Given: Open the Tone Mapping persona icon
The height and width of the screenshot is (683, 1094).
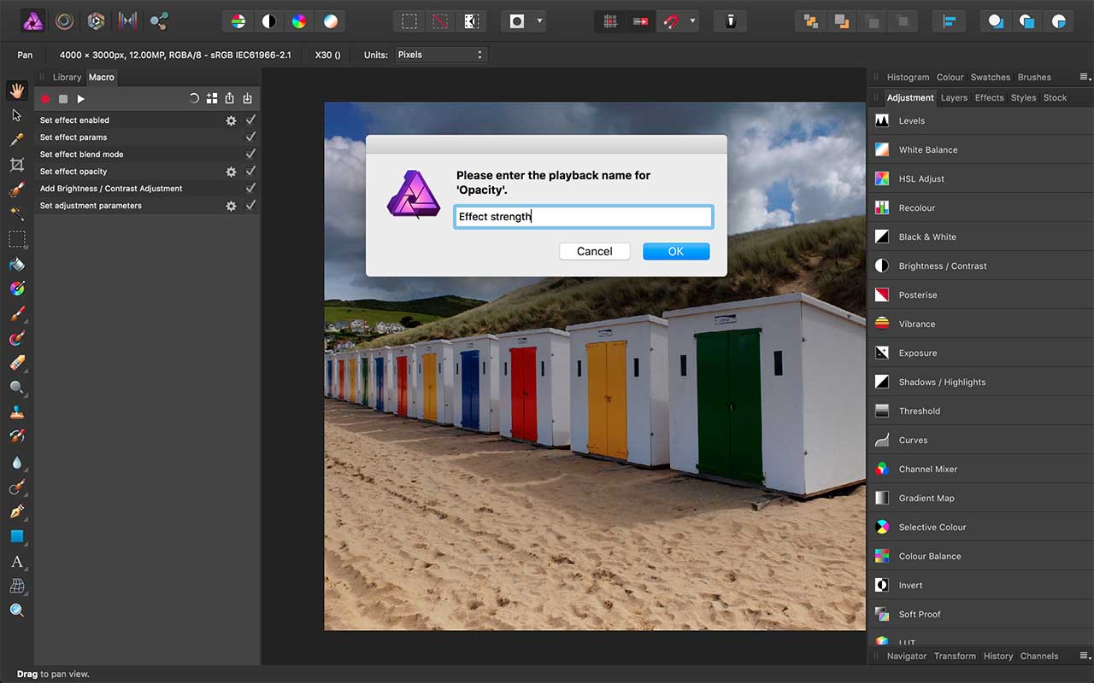Looking at the screenshot, I should tap(127, 20).
